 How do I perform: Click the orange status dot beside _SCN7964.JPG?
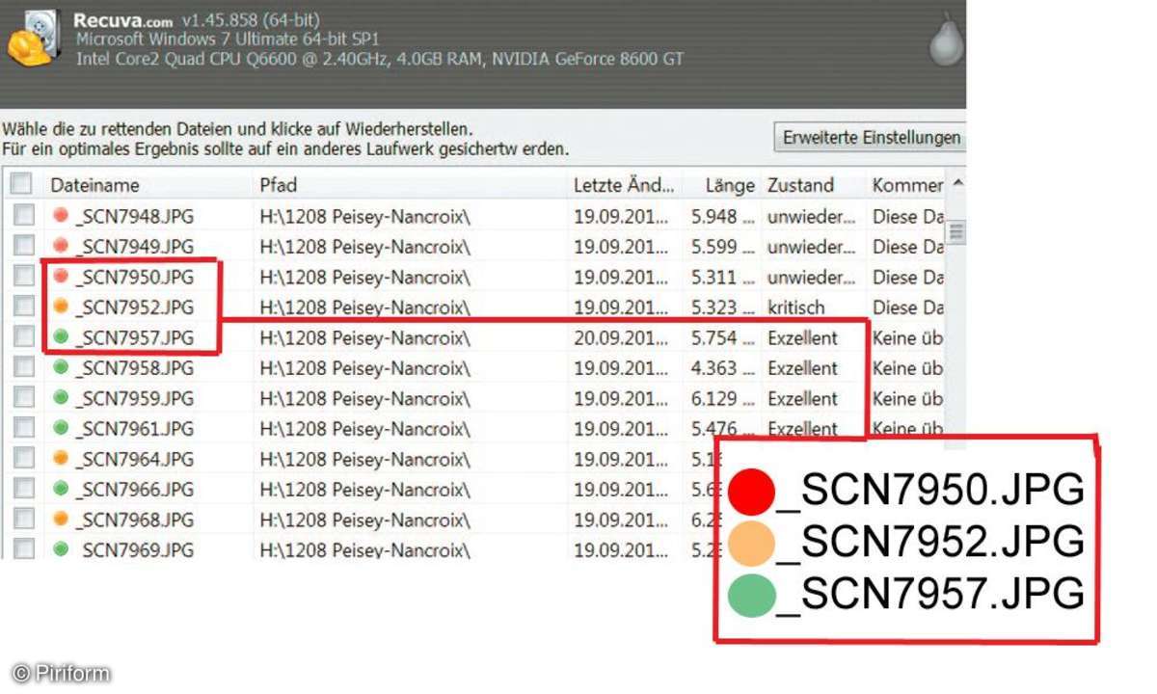pyautogui.click(x=61, y=459)
